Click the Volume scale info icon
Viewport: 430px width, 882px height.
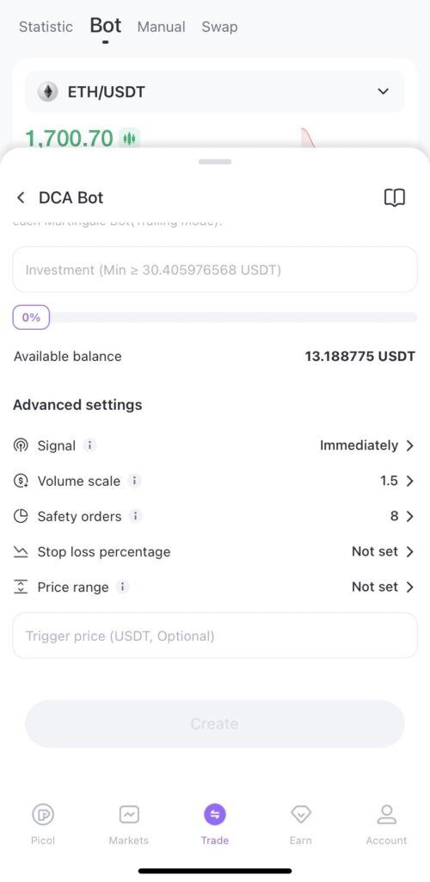(x=134, y=481)
